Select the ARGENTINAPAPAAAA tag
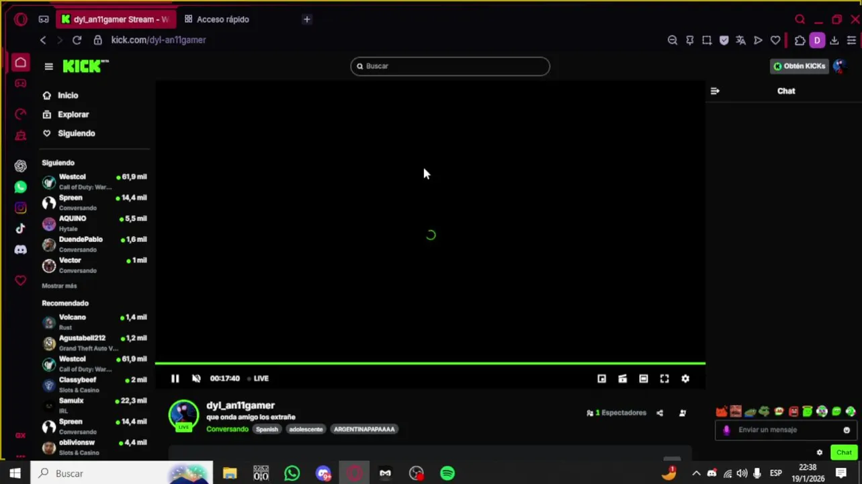The image size is (862, 484). [364, 429]
